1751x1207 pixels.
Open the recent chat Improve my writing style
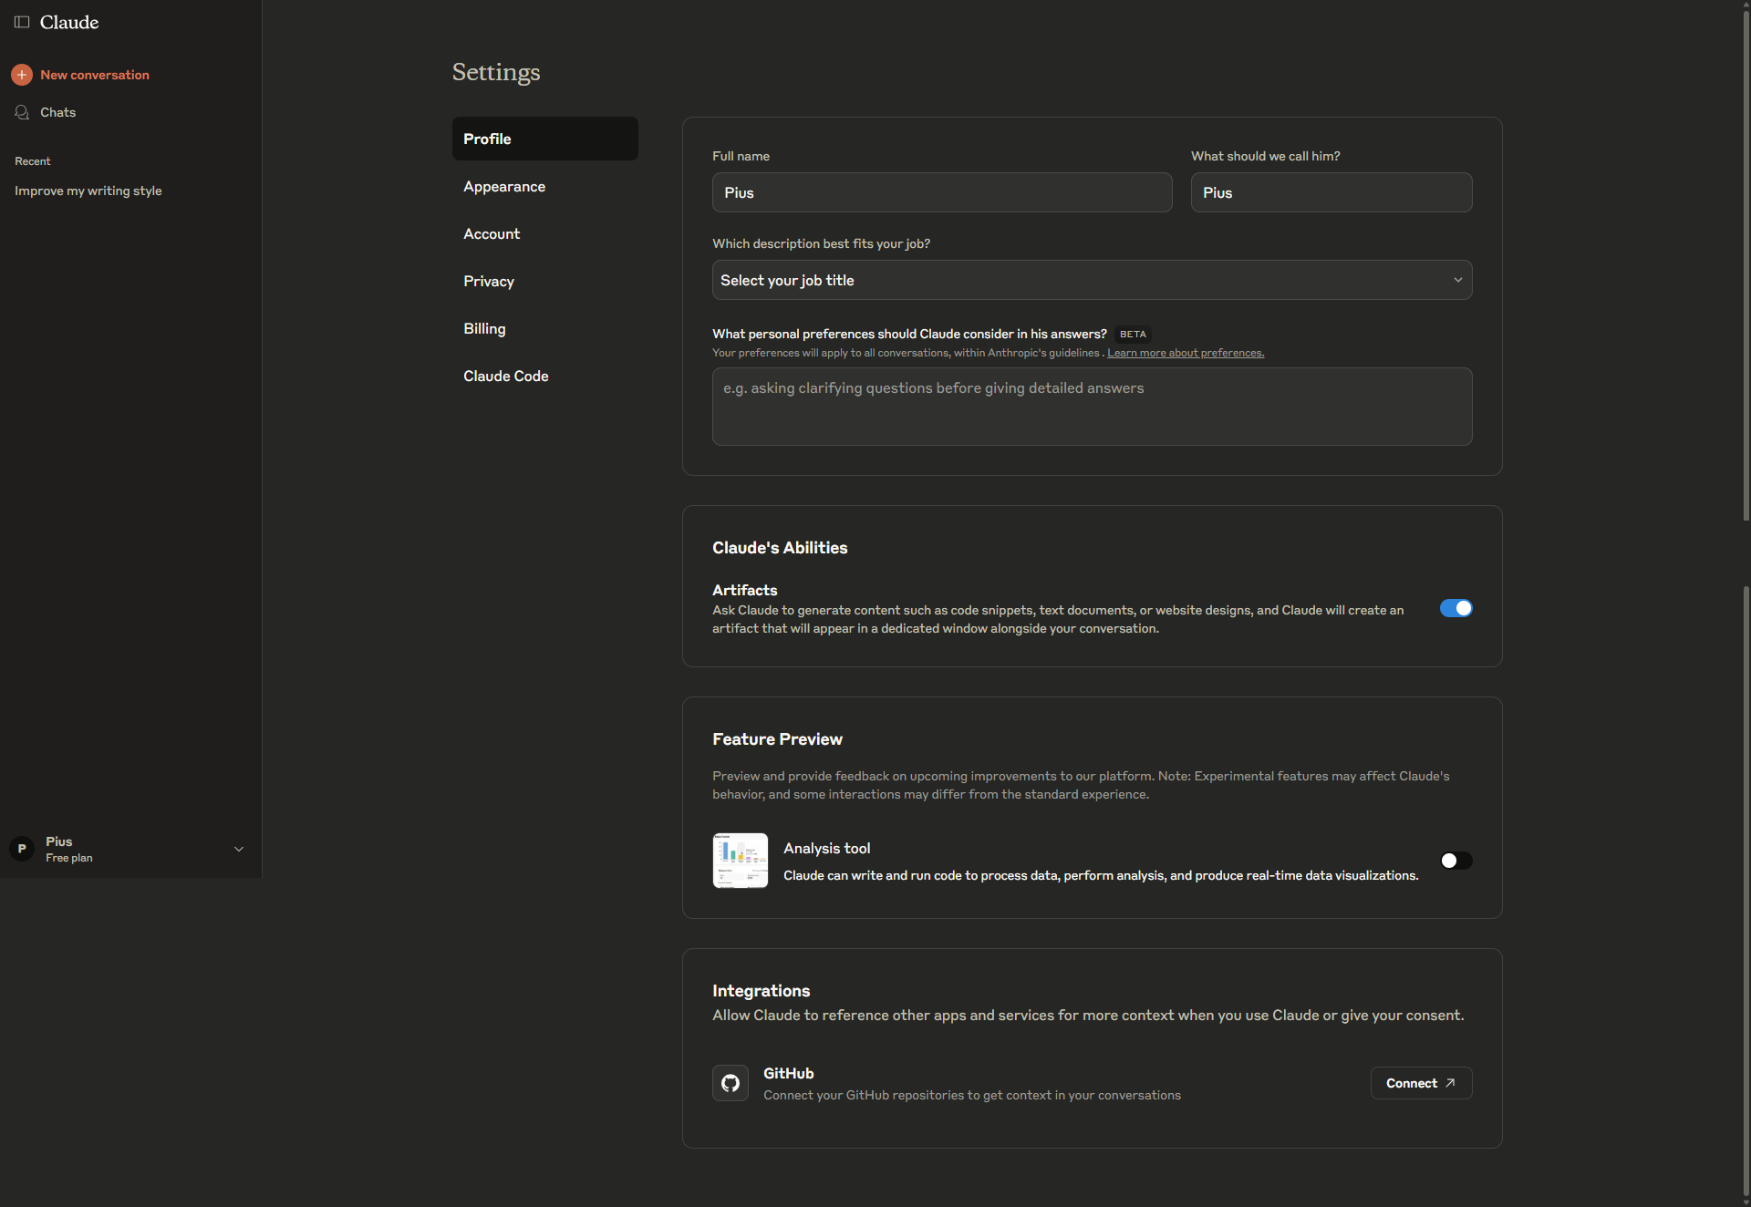(x=88, y=191)
